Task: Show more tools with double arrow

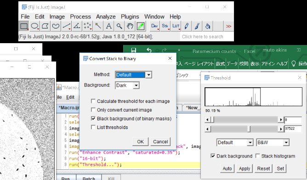Action: (228, 26)
